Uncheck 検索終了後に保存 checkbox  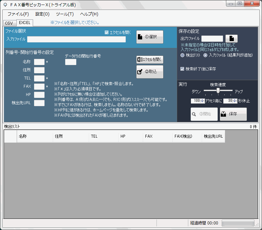click(x=183, y=69)
